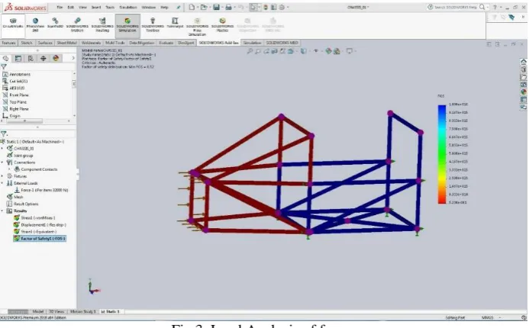Open the Help menu
This screenshot has height=328, width=529.
(164, 7)
